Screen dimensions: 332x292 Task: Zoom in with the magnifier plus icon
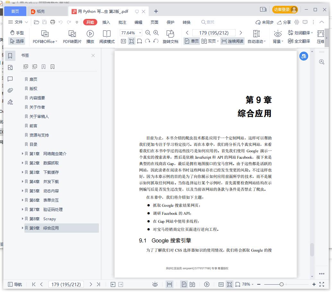156,33
